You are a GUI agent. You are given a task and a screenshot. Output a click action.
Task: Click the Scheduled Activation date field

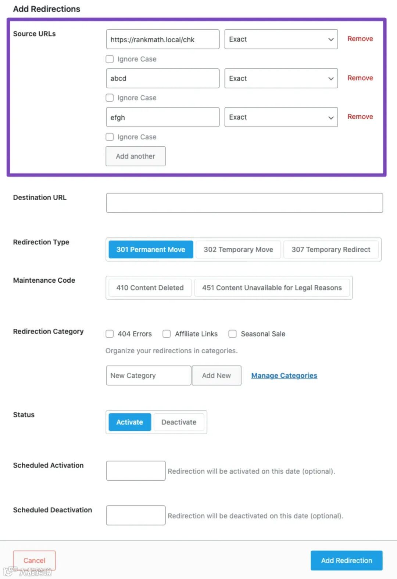click(135, 471)
